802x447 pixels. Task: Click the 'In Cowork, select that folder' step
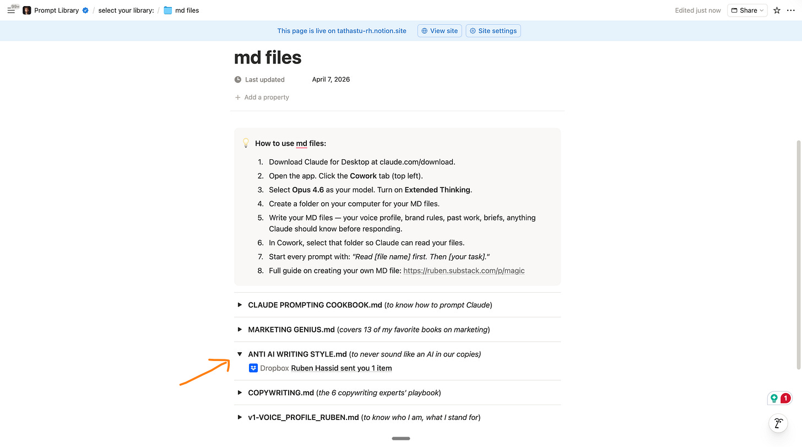tap(367, 243)
